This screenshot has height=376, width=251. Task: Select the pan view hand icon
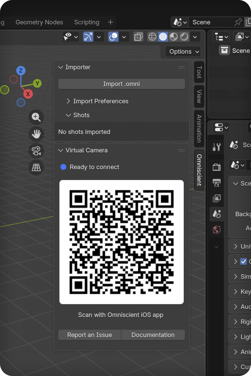pyautogui.click(x=36, y=134)
